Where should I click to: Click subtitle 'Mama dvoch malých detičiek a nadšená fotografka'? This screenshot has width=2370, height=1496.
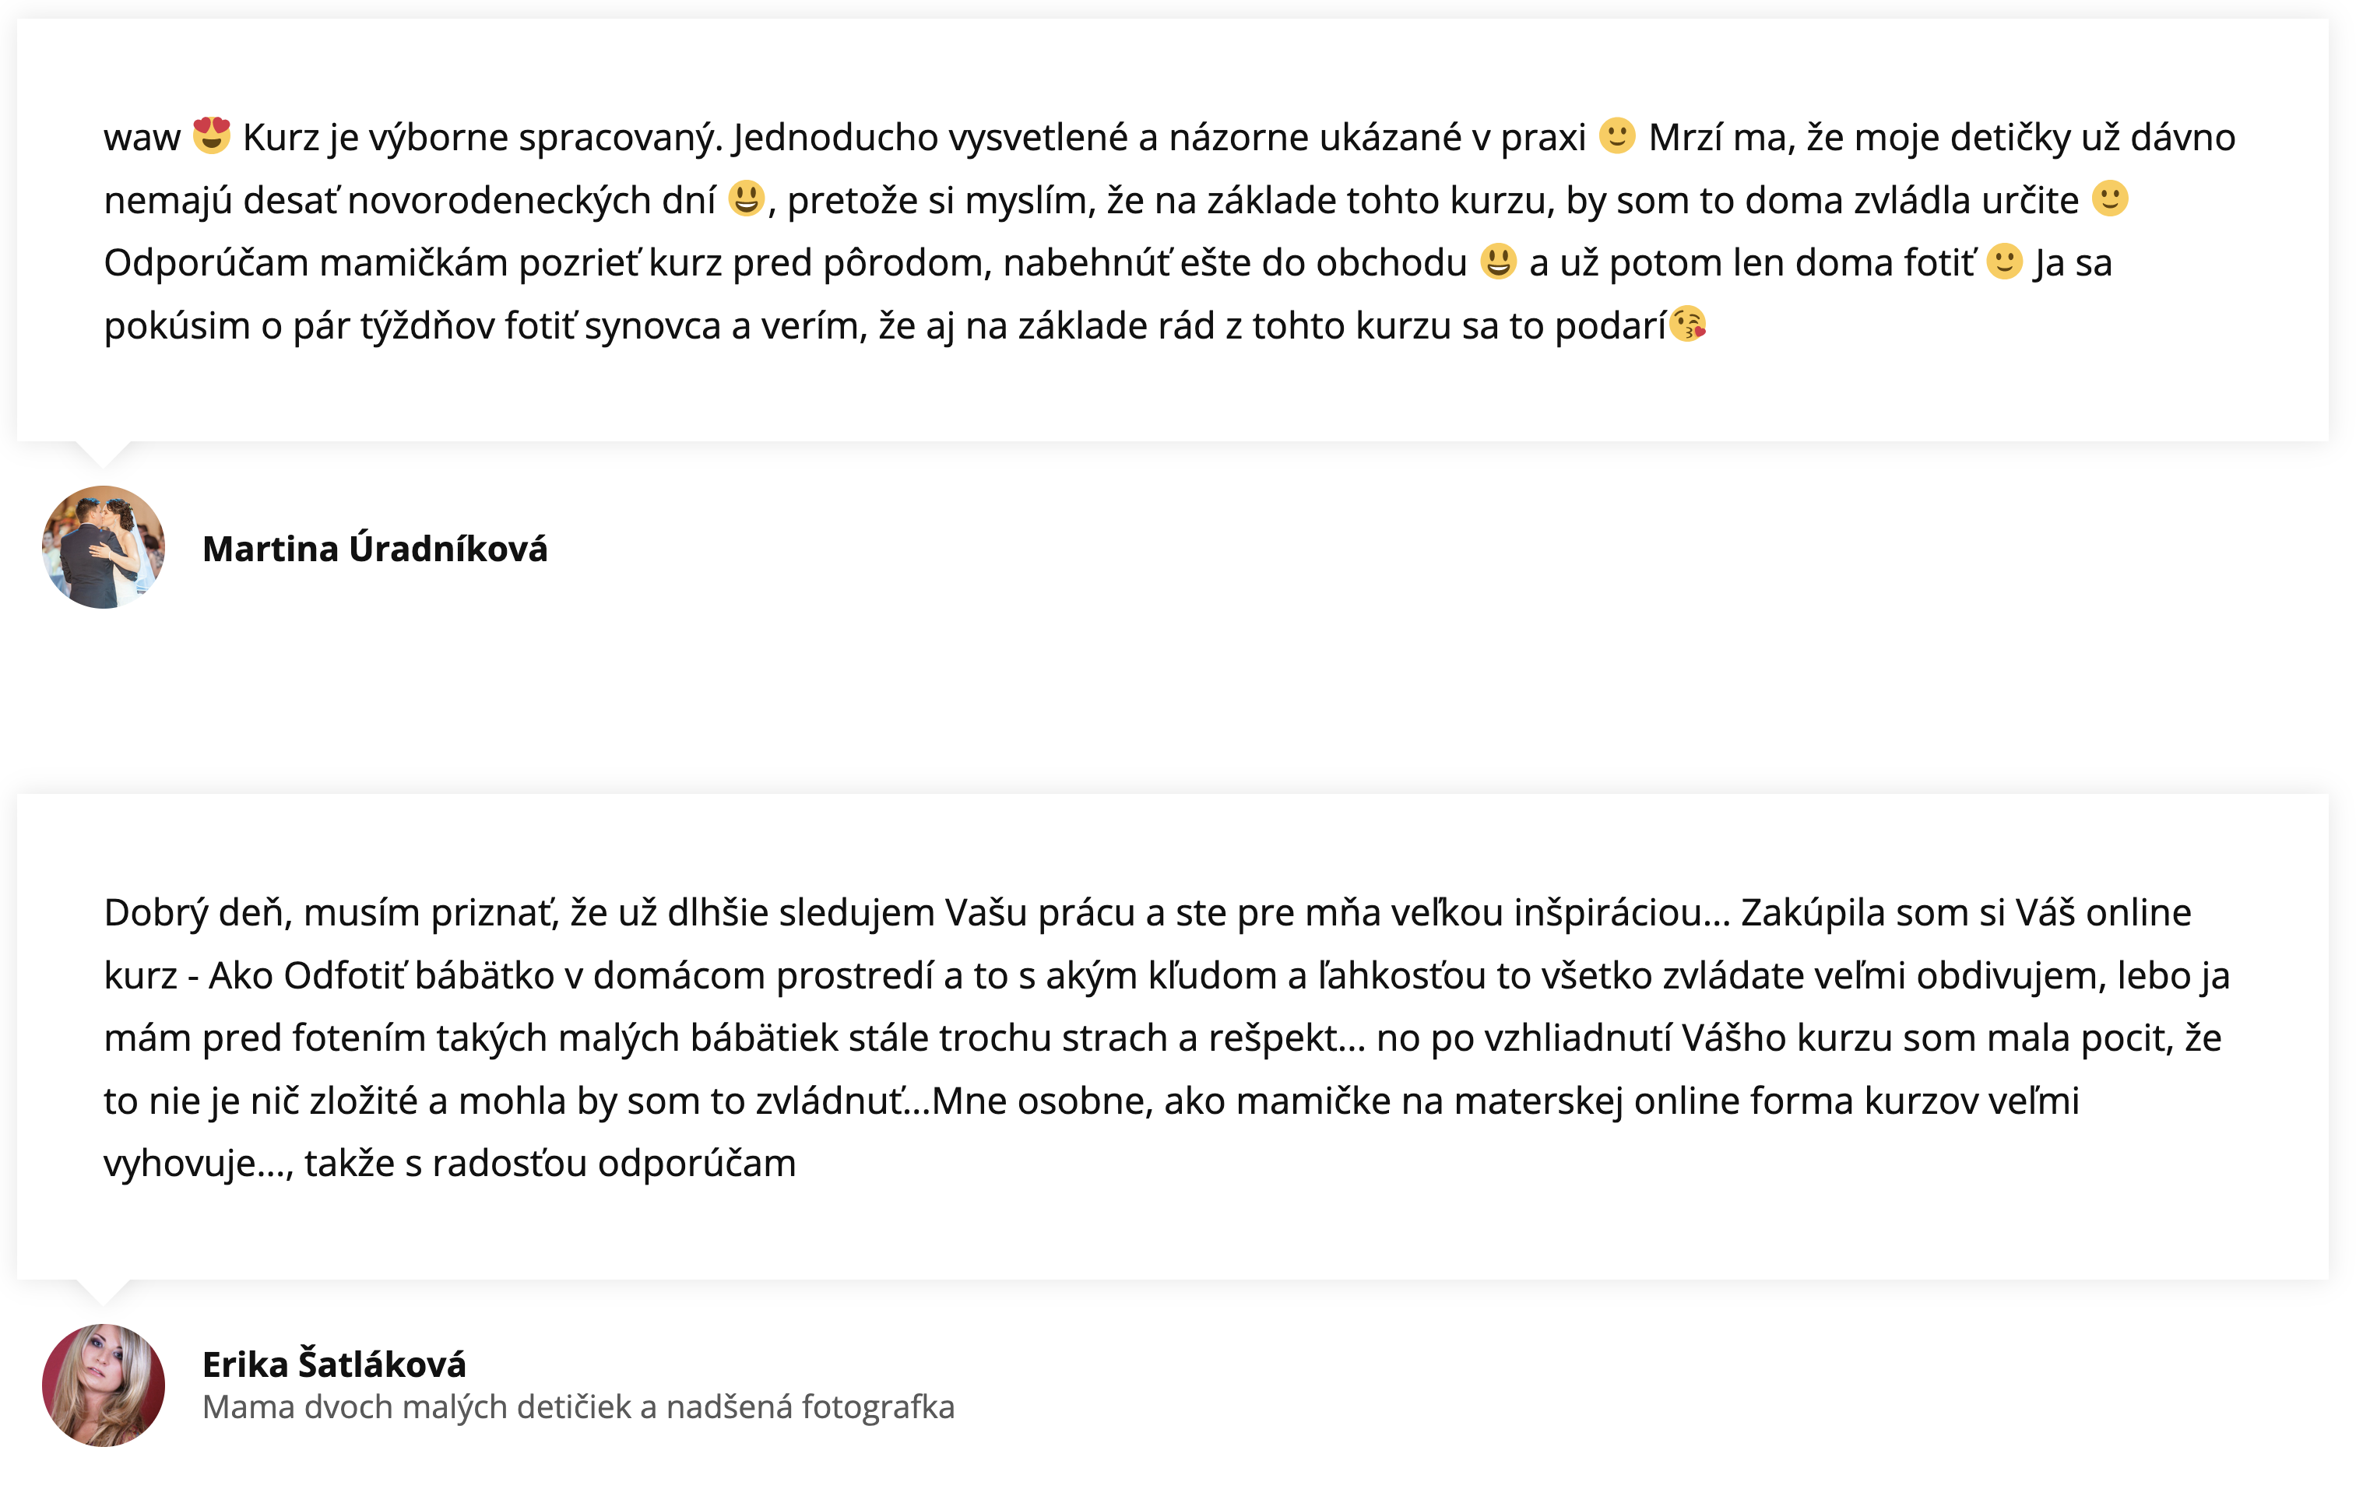578,1407
